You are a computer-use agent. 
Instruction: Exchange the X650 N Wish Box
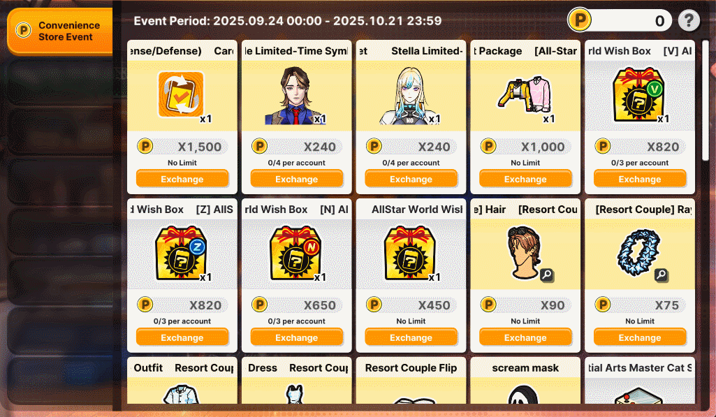pos(296,337)
